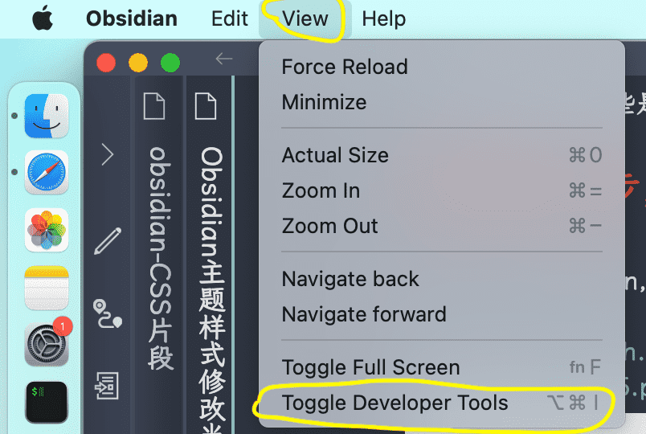Click the back arrow in title bar
The height and width of the screenshot is (434, 646).
click(x=224, y=59)
